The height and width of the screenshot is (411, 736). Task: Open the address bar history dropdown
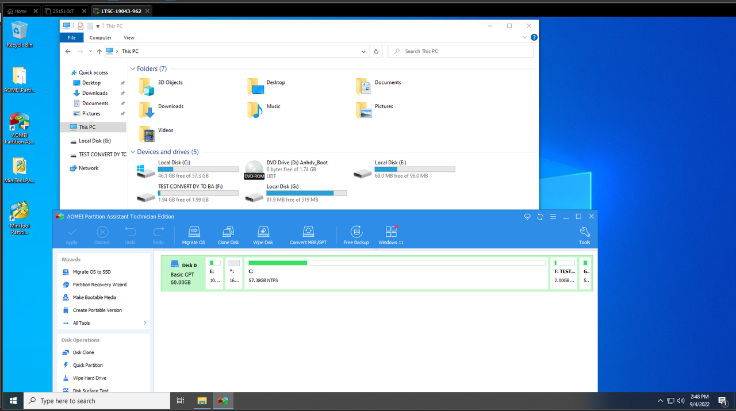click(x=363, y=51)
